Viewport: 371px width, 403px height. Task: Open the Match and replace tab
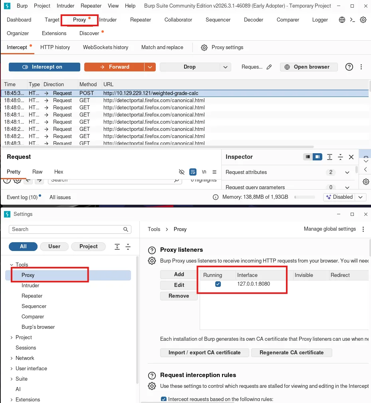162,47
